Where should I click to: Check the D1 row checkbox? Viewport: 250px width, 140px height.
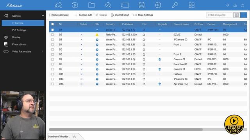[x=52, y=30]
